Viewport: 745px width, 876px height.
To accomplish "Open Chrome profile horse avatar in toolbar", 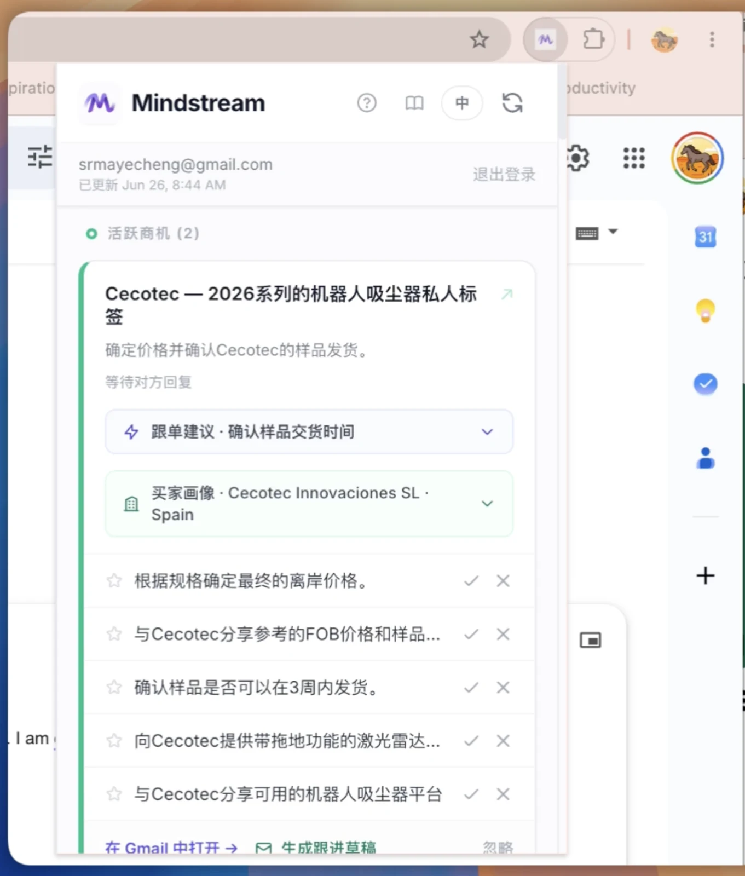I will pyautogui.click(x=665, y=40).
